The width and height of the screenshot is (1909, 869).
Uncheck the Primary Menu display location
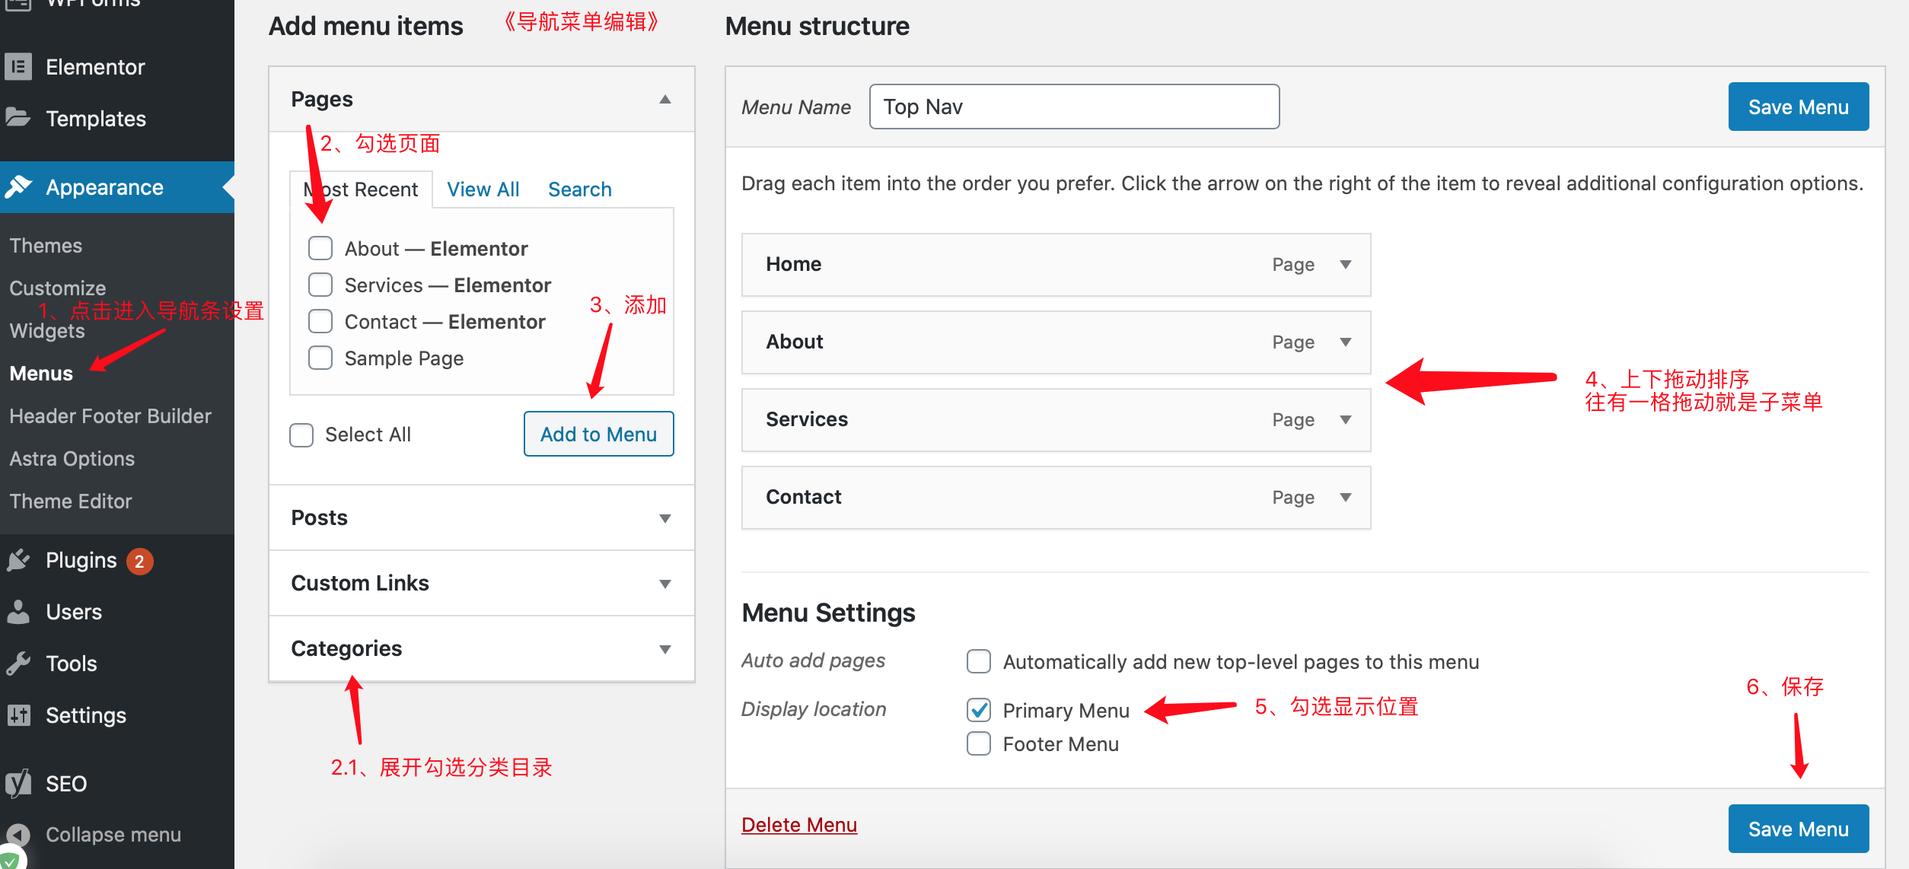[x=979, y=710]
